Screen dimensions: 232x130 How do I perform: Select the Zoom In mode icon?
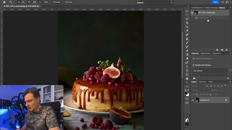click(x=19, y=2)
